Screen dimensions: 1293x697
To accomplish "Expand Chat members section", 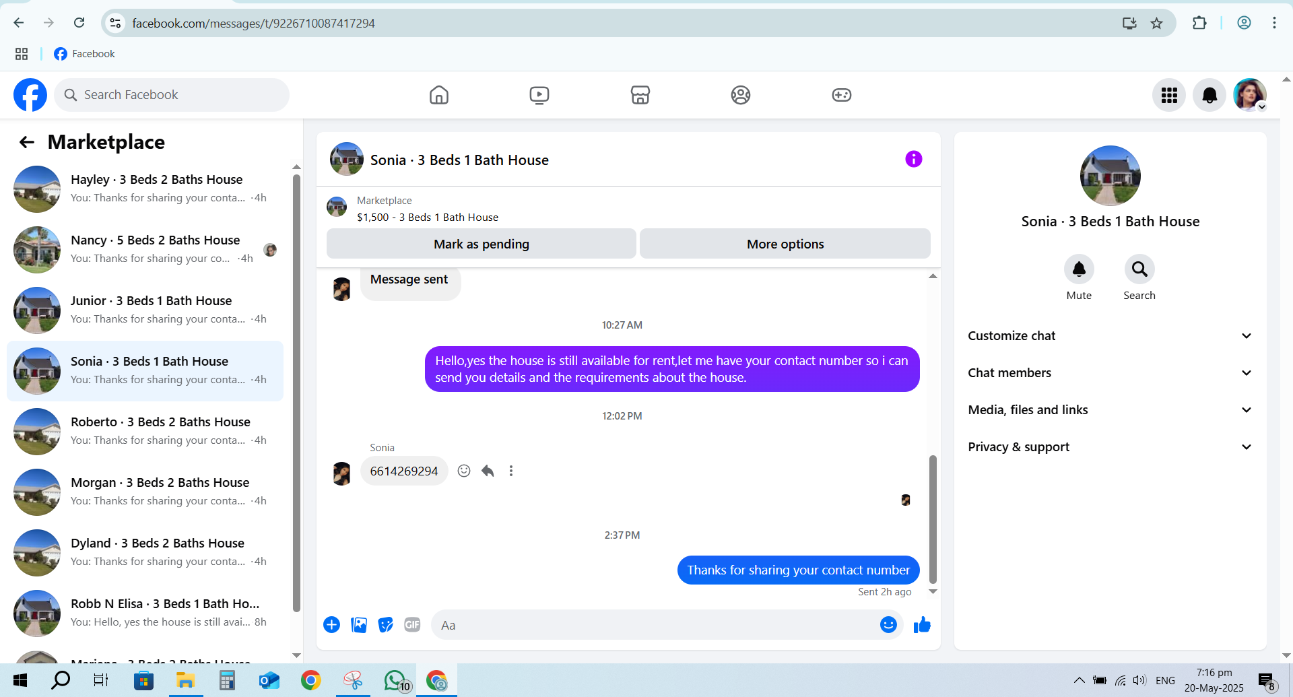I will coord(1110,372).
